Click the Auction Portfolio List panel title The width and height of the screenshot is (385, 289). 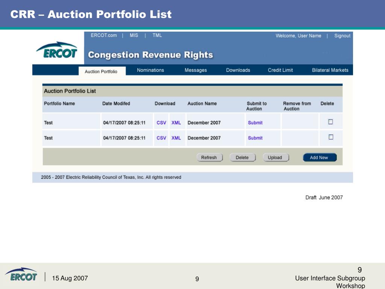coord(70,91)
